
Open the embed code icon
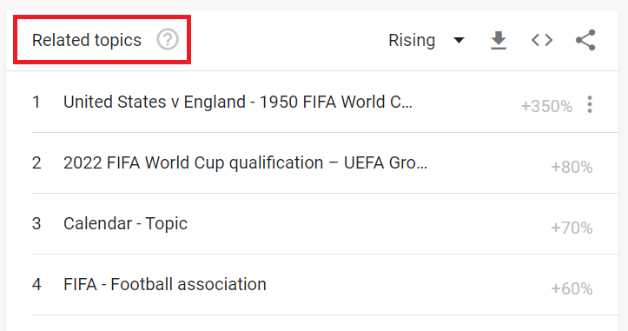[x=542, y=40]
